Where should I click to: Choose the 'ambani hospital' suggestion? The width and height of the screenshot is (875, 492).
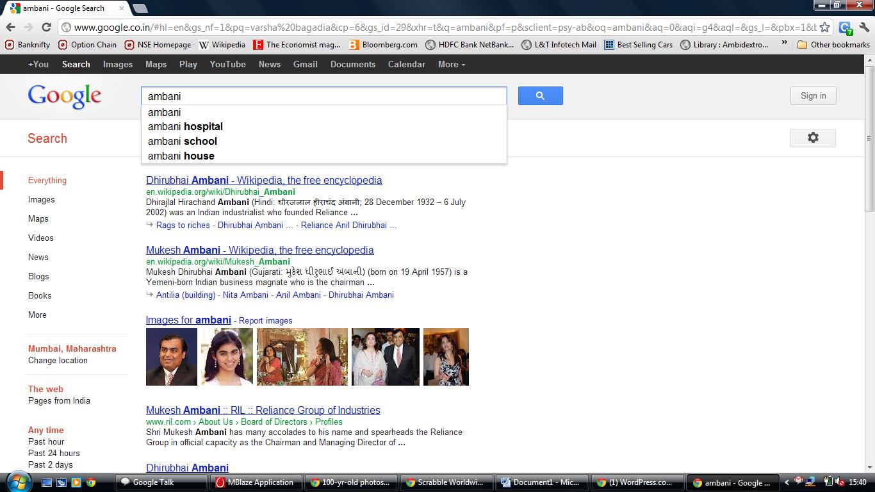[x=185, y=127]
